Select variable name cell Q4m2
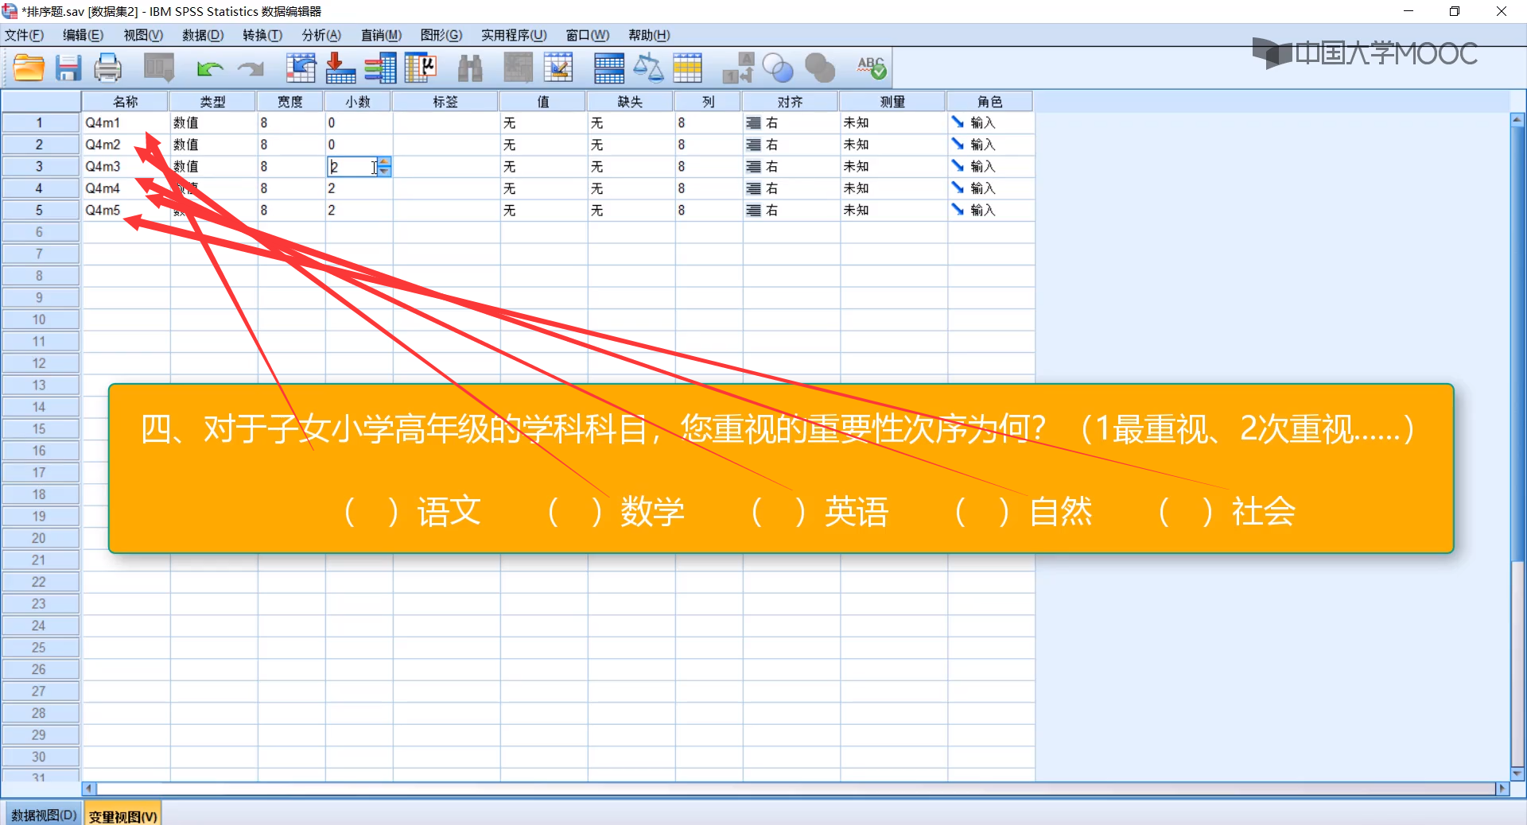This screenshot has width=1527, height=825. pyautogui.click(x=125, y=145)
